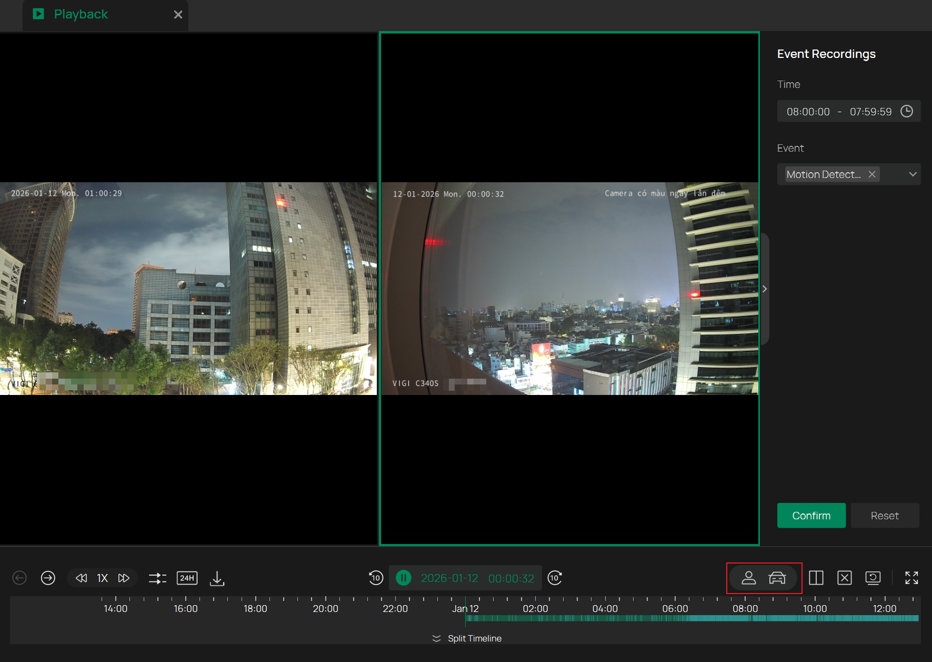The height and width of the screenshot is (662, 932).
Task: Click the Reset button
Action: [x=884, y=516]
